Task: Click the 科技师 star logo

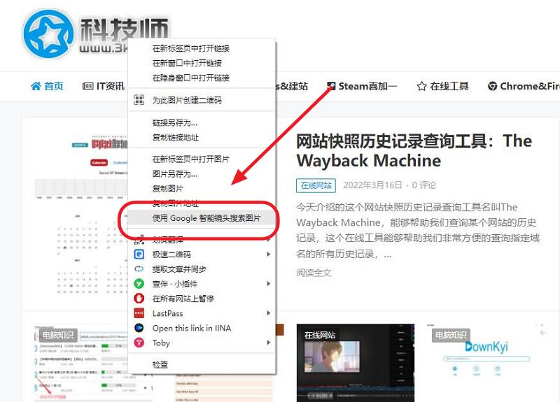Action: pyautogui.click(x=48, y=34)
